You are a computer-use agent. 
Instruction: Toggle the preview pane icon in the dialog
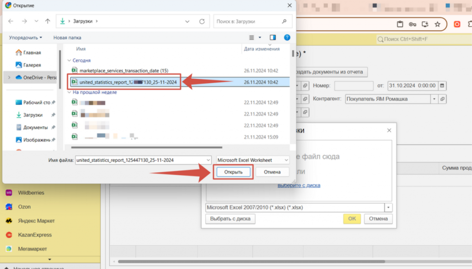[273, 37]
